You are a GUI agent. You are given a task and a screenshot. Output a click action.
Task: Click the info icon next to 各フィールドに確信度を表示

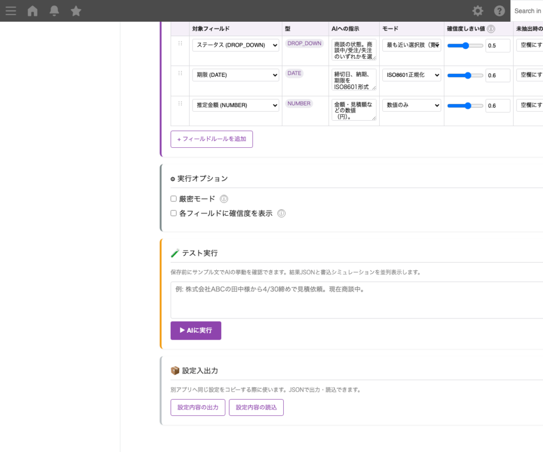tap(281, 213)
